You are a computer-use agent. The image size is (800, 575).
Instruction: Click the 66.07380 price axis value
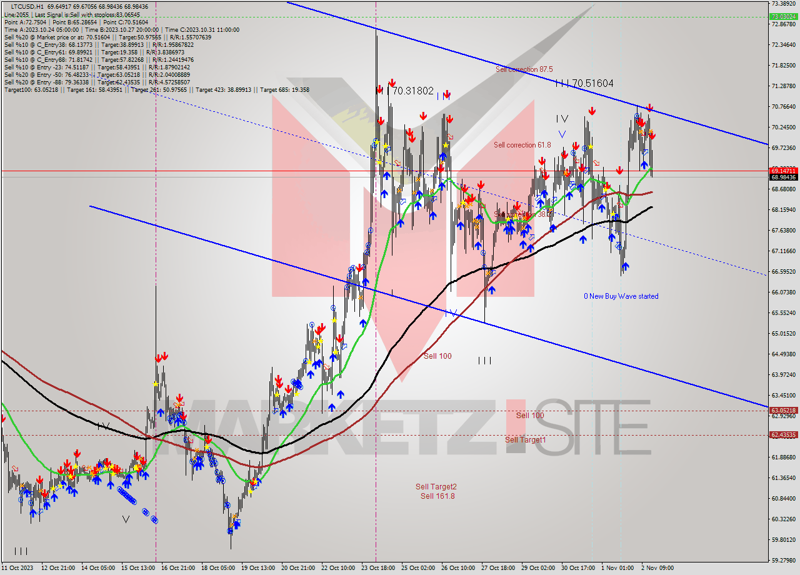pos(784,292)
